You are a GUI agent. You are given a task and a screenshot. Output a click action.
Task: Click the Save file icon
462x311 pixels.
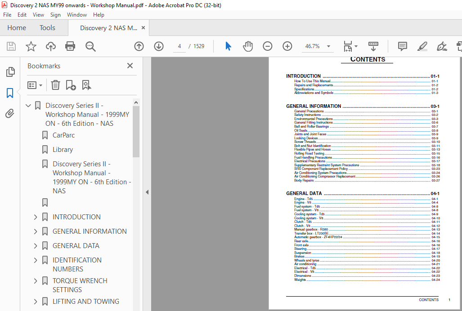[11, 46]
